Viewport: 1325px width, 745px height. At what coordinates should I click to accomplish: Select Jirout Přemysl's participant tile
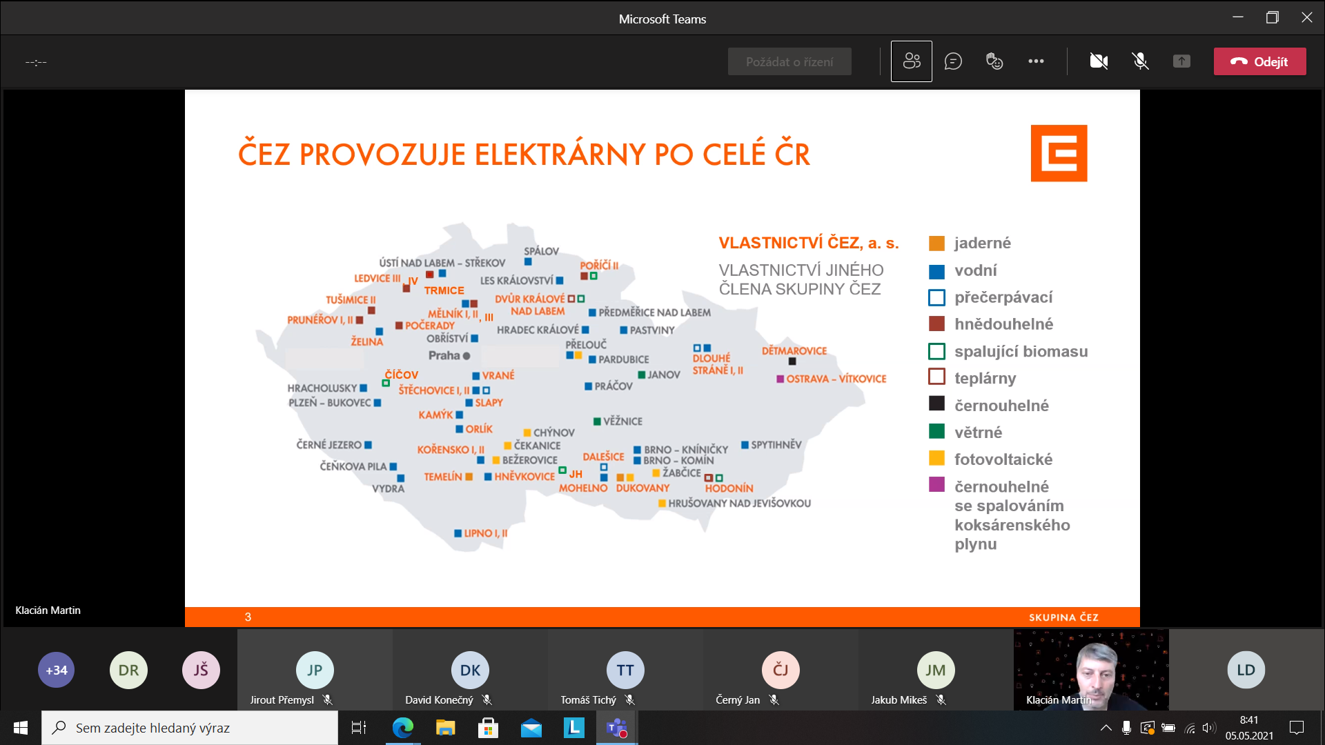(x=315, y=670)
